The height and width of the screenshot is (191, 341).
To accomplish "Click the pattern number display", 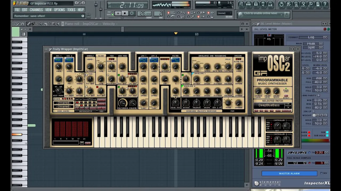I will 158,14.
